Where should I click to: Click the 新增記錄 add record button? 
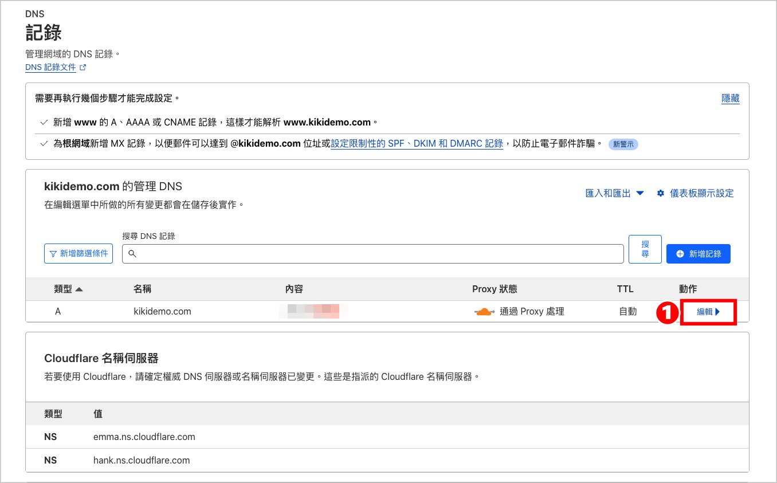click(698, 254)
